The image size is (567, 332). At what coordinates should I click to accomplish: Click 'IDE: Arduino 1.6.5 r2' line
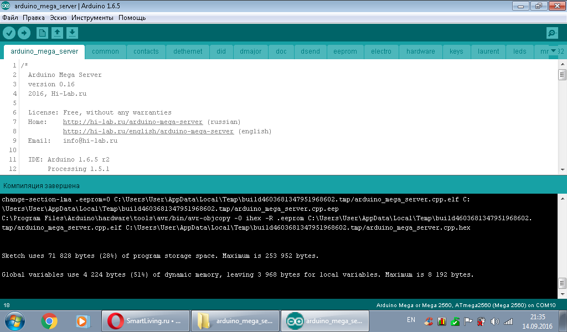pos(69,160)
